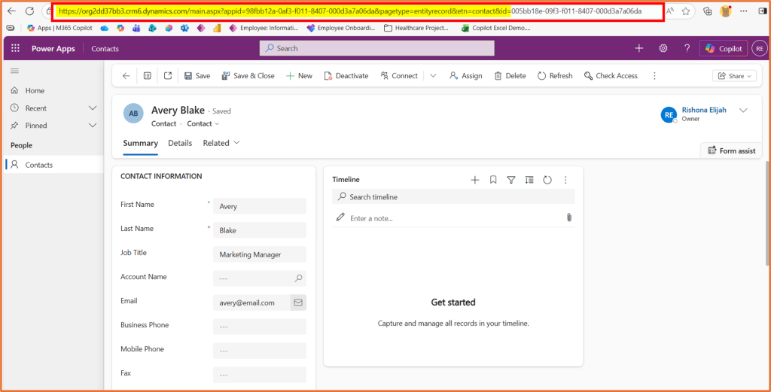Create a New contact
This screenshot has width=771, height=392.
point(300,76)
